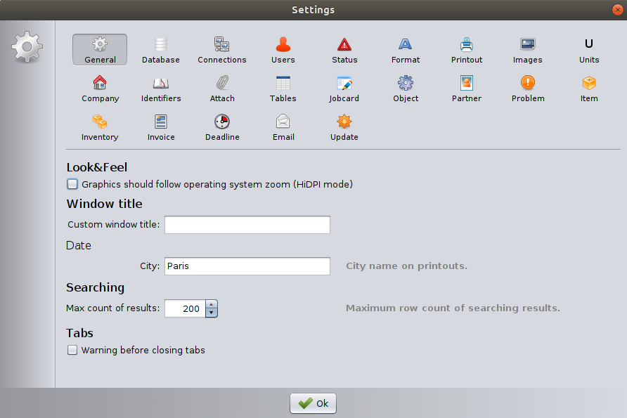Screen dimensions: 627x418
Task: Enable HiDPI mode graphics checkbox
Action: coord(72,185)
